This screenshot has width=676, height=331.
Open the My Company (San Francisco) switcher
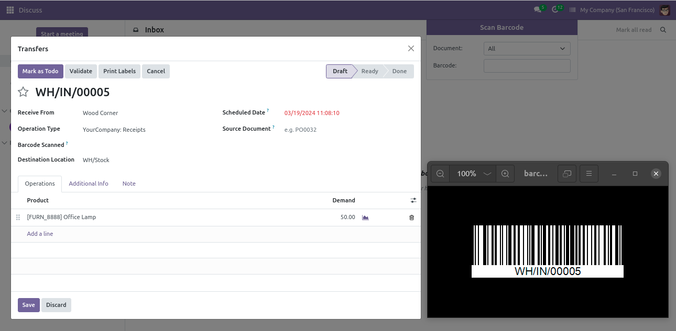click(617, 10)
